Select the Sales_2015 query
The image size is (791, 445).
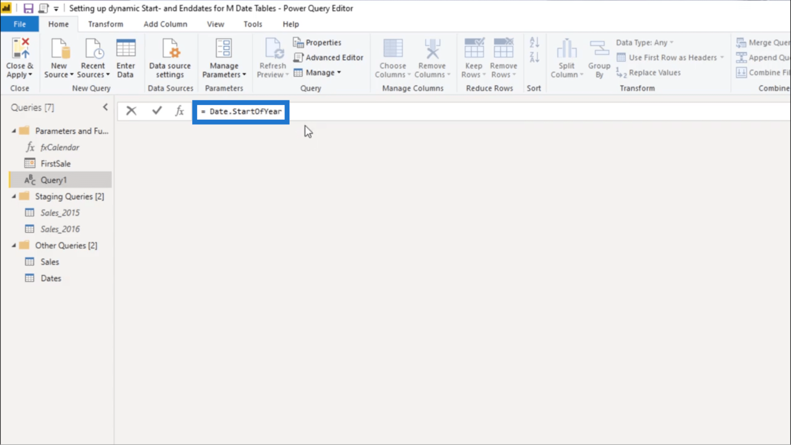(60, 213)
